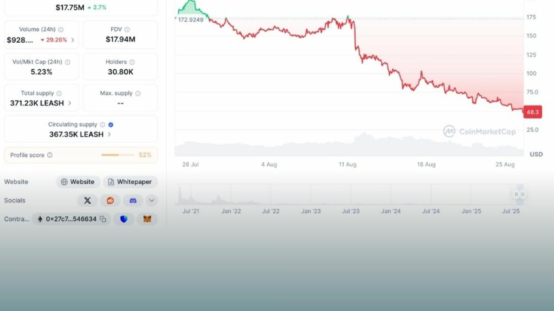Expand the Volume (24h) details chevron
The image size is (554, 311).
[73, 40]
